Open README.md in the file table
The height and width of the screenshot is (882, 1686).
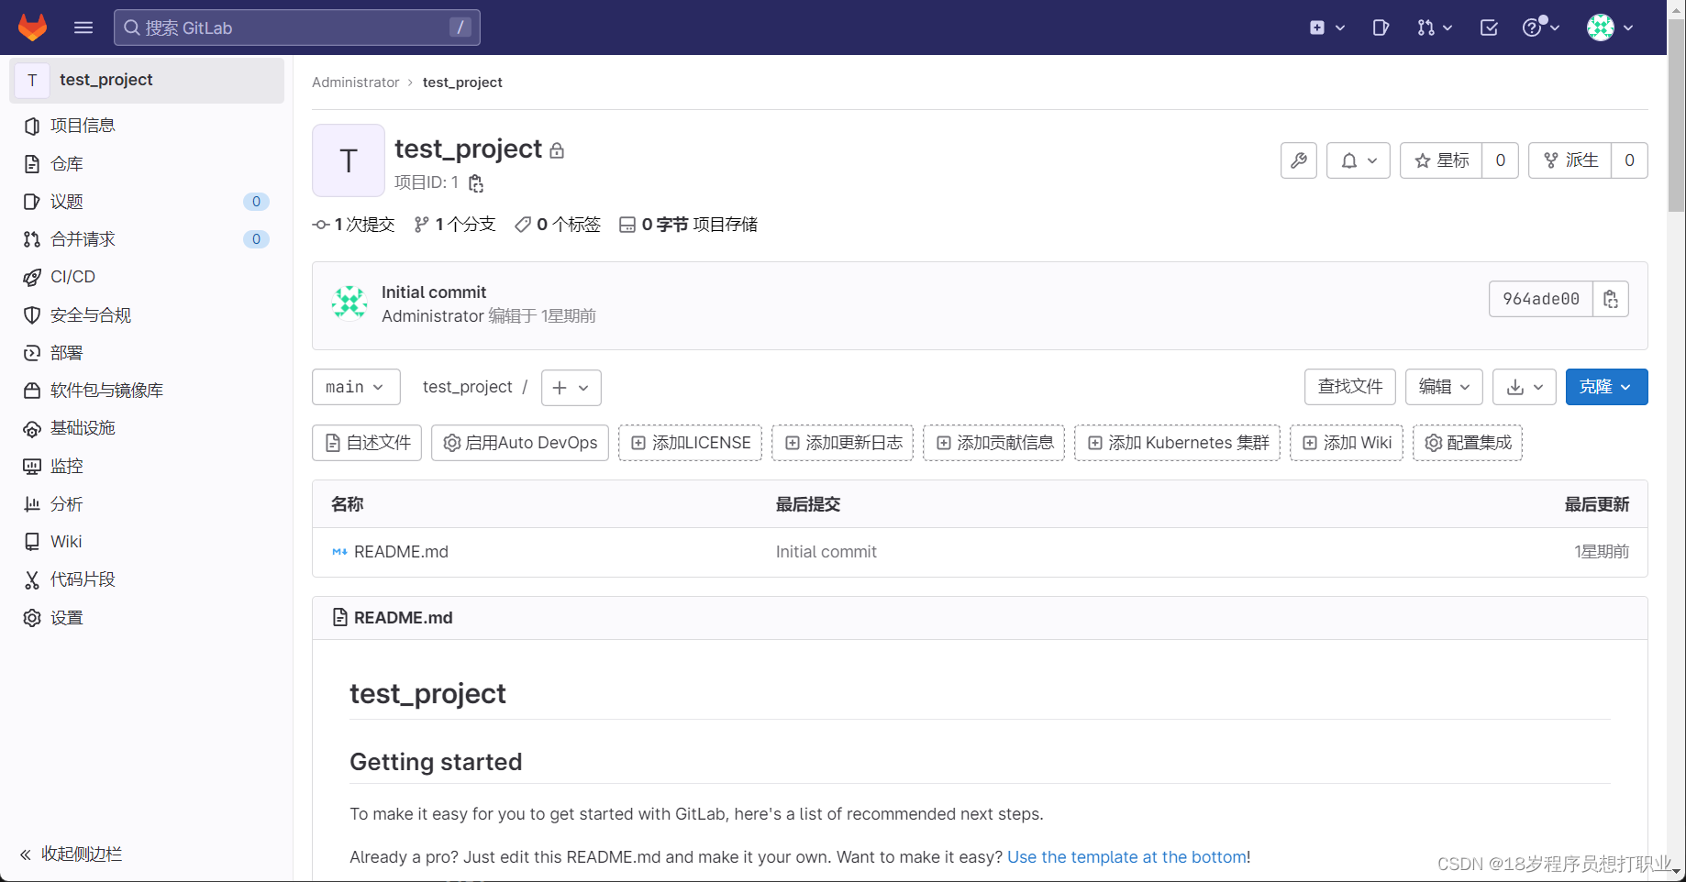pos(401,552)
